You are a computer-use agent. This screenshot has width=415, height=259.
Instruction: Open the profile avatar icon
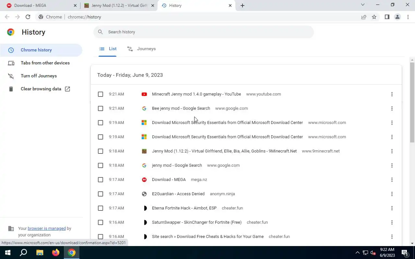[x=397, y=17]
